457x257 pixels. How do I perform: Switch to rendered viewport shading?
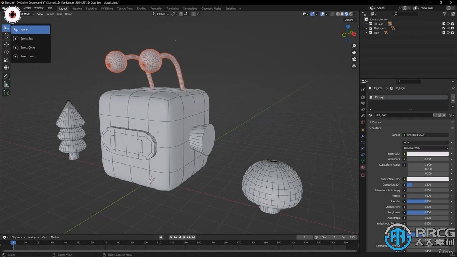pos(351,14)
